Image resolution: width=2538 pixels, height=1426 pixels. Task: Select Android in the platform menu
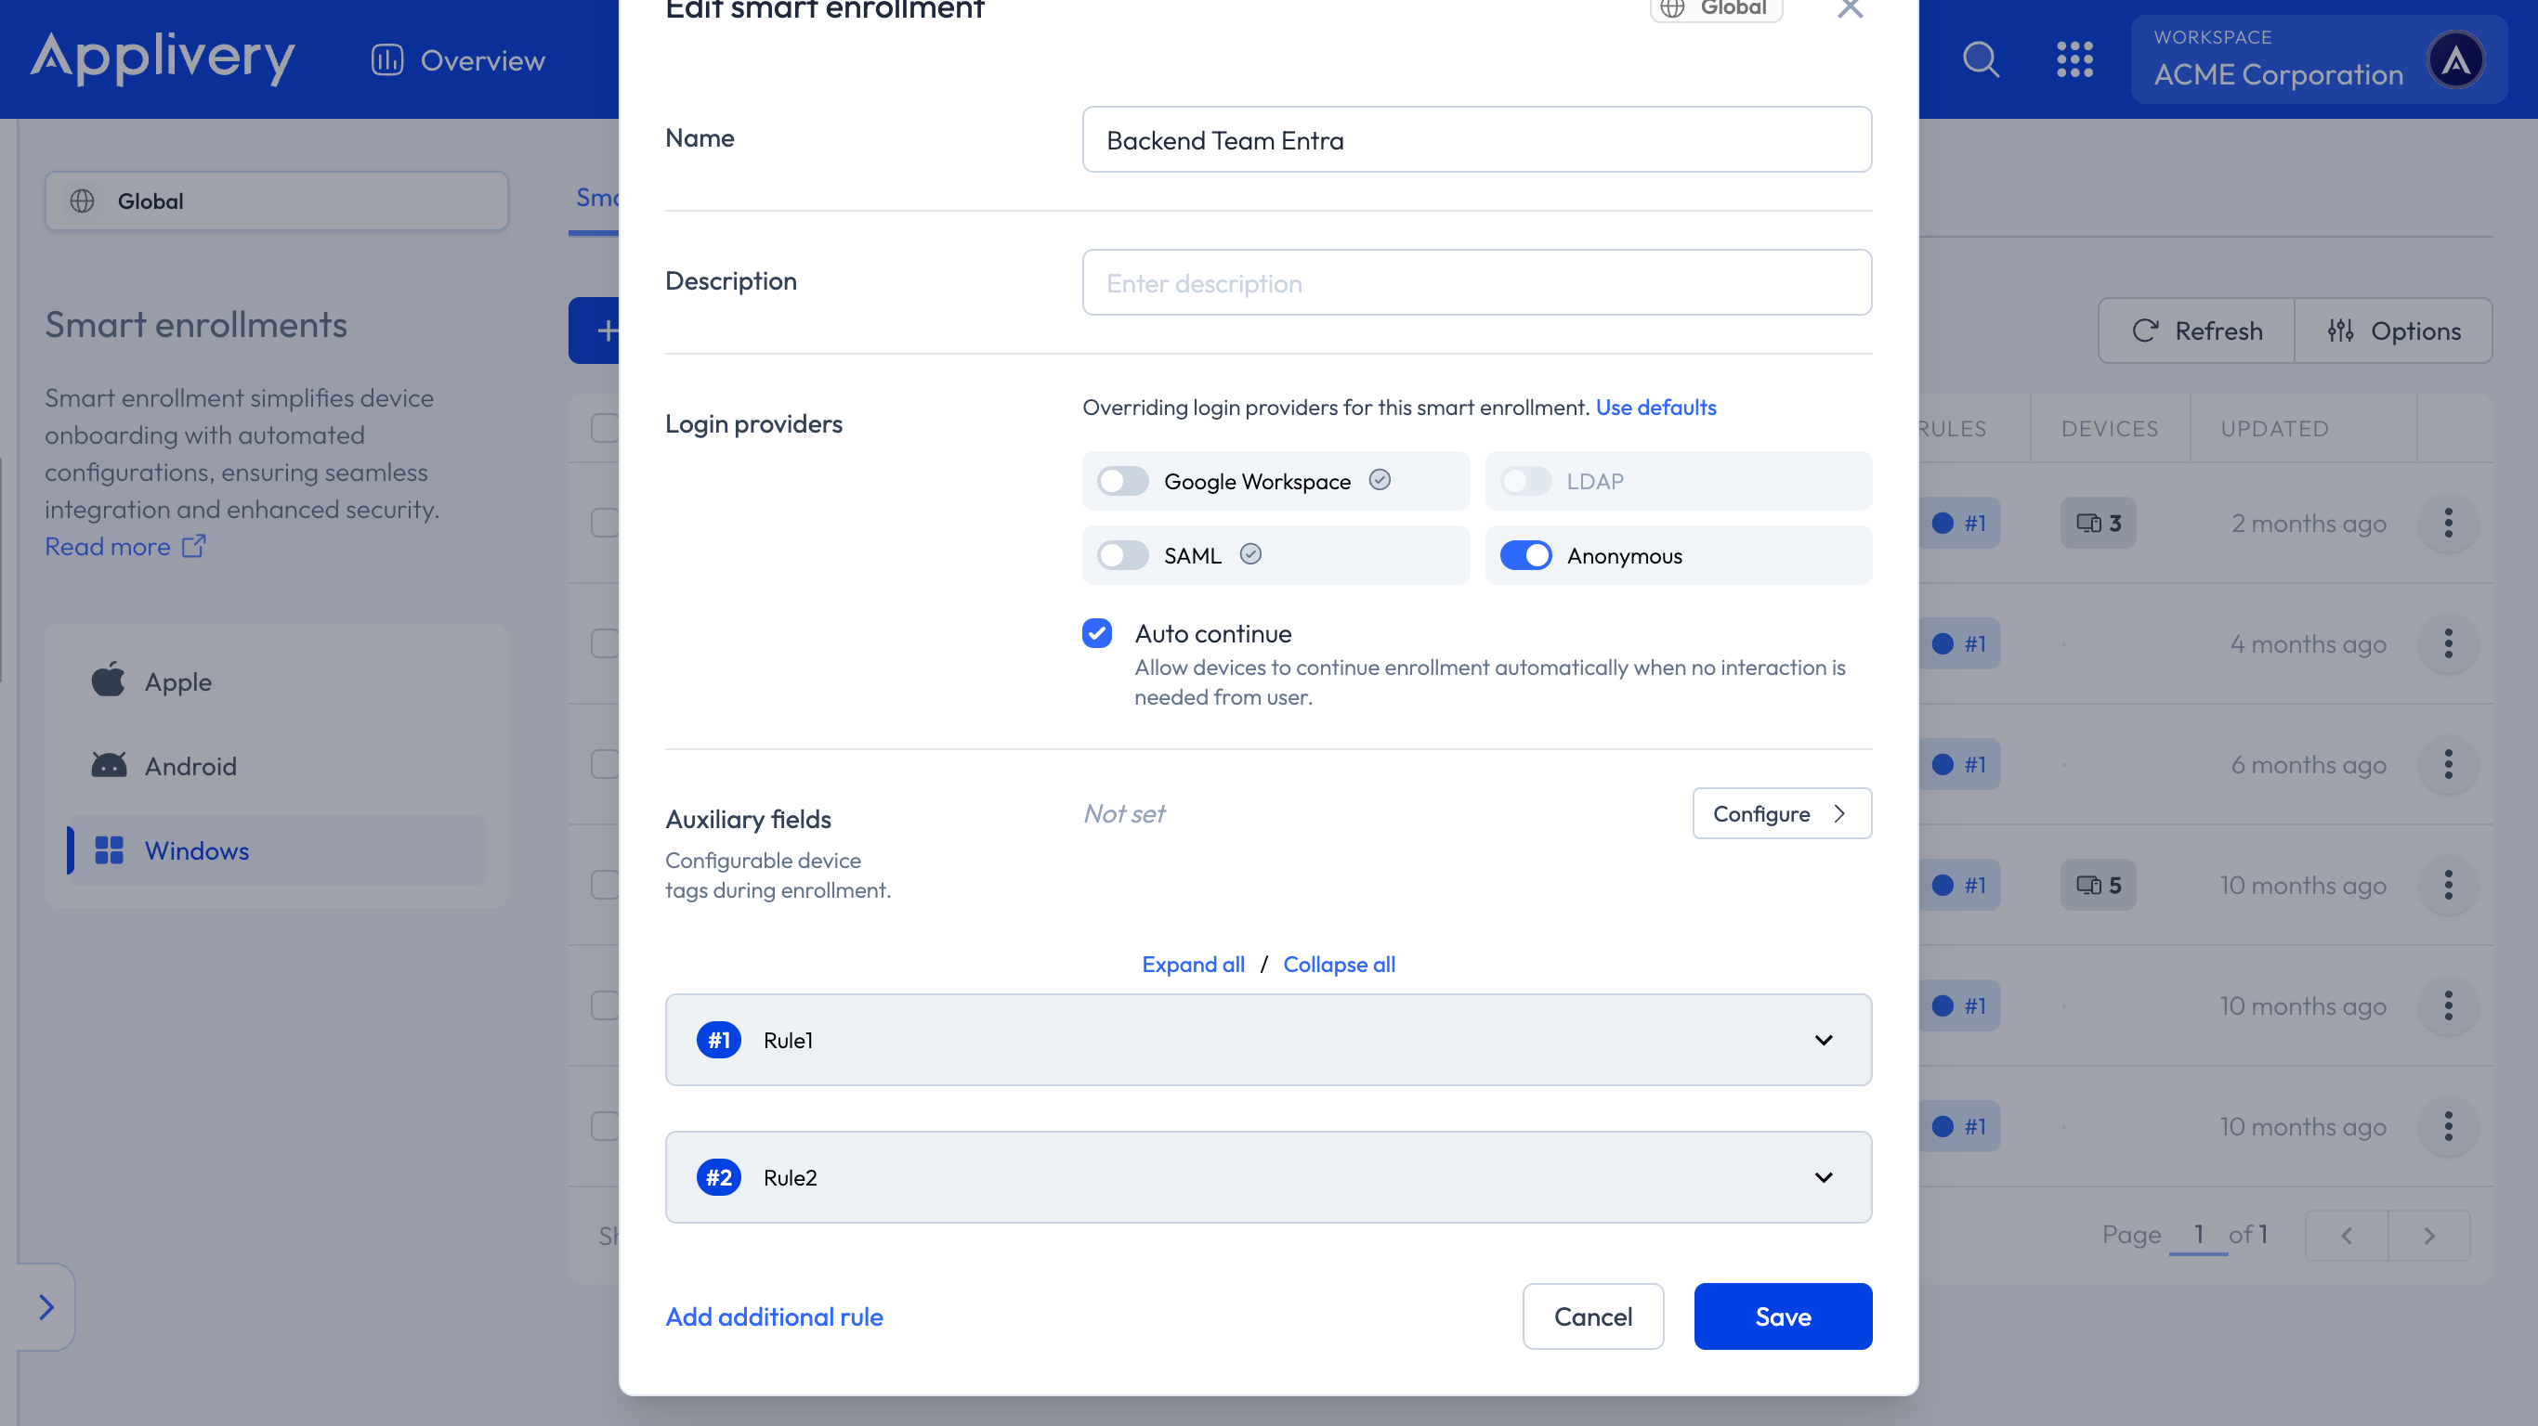click(x=190, y=766)
